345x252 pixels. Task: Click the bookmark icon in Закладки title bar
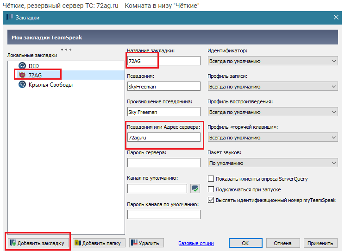point(10,17)
